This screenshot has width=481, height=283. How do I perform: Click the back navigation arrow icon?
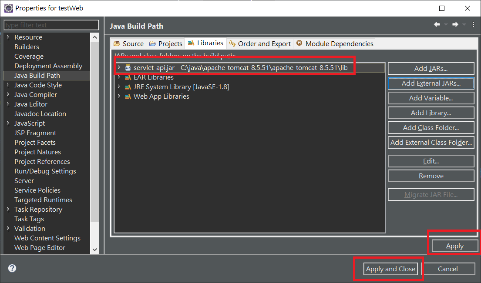click(437, 25)
